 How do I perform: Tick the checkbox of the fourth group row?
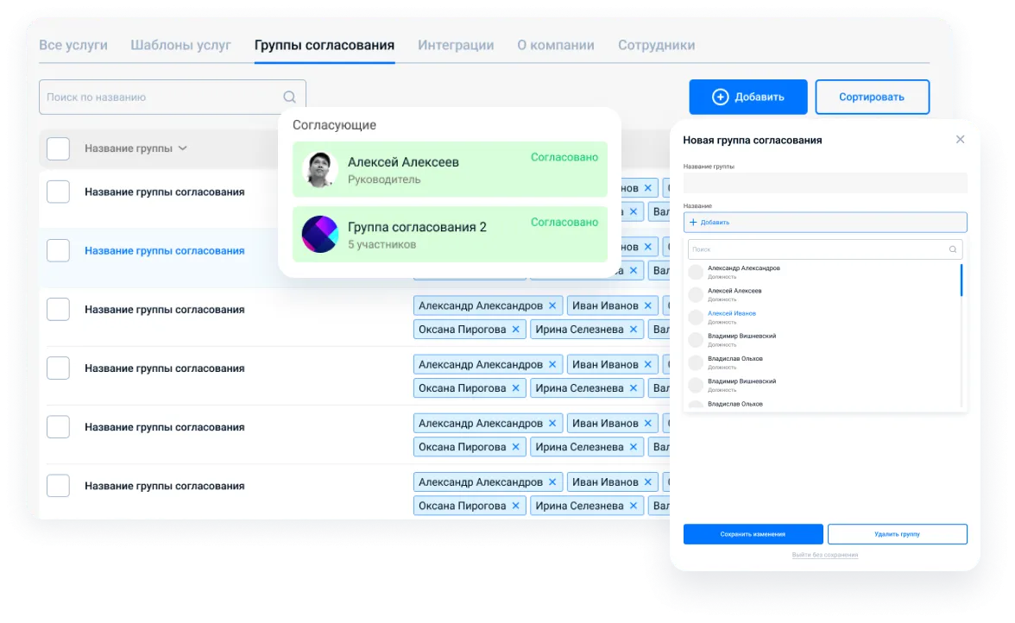pos(59,368)
